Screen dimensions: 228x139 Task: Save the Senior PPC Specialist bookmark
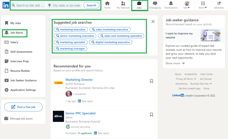(x=151, y=115)
